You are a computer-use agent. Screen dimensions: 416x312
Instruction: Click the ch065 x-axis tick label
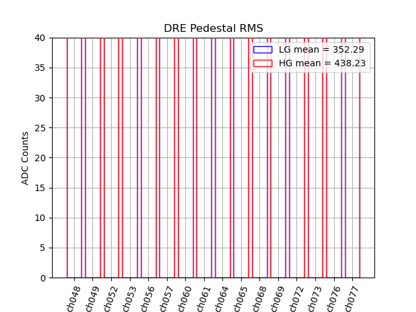coord(240,298)
